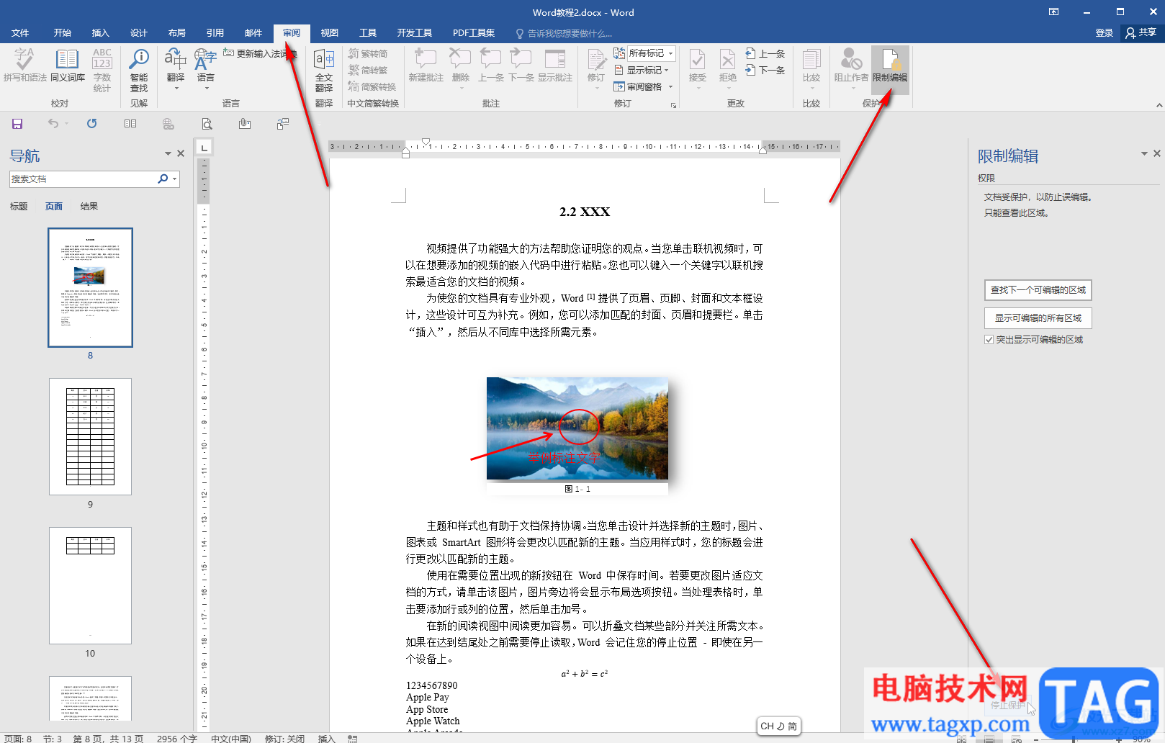Switch to the 布局 tab

[177, 33]
